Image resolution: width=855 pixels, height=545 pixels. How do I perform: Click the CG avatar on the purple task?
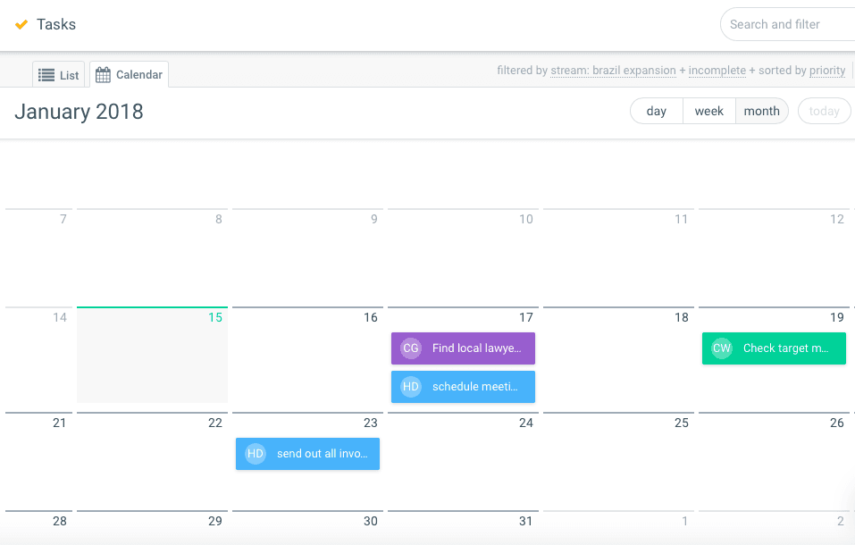[x=411, y=348]
